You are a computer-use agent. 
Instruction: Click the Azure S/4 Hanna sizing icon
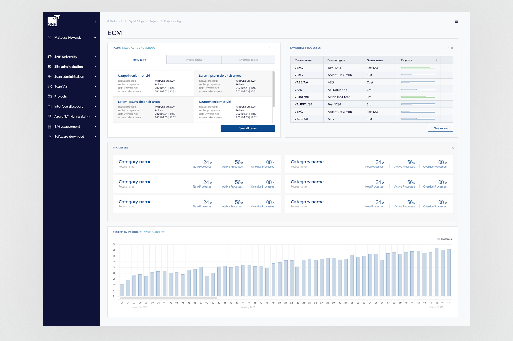pos(50,117)
